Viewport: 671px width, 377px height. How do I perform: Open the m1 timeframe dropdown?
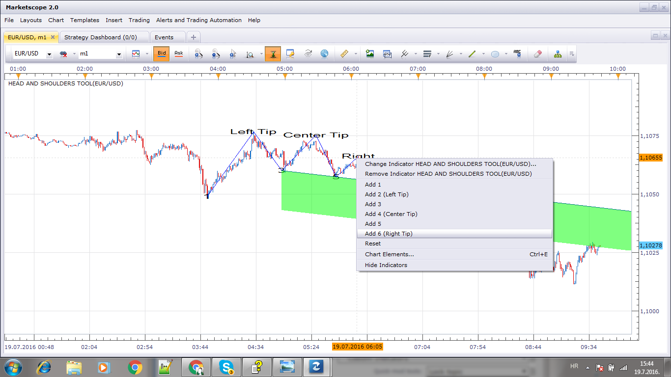pos(119,54)
